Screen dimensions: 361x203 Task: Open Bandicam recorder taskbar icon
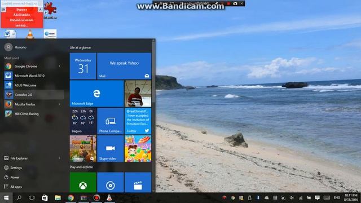96,198
